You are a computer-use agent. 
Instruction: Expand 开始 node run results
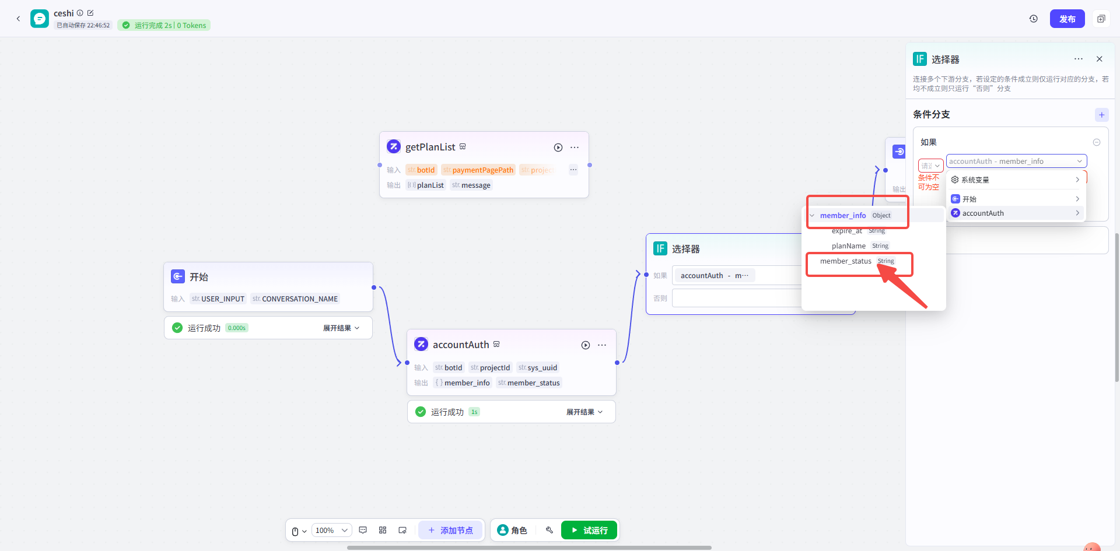pos(341,328)
